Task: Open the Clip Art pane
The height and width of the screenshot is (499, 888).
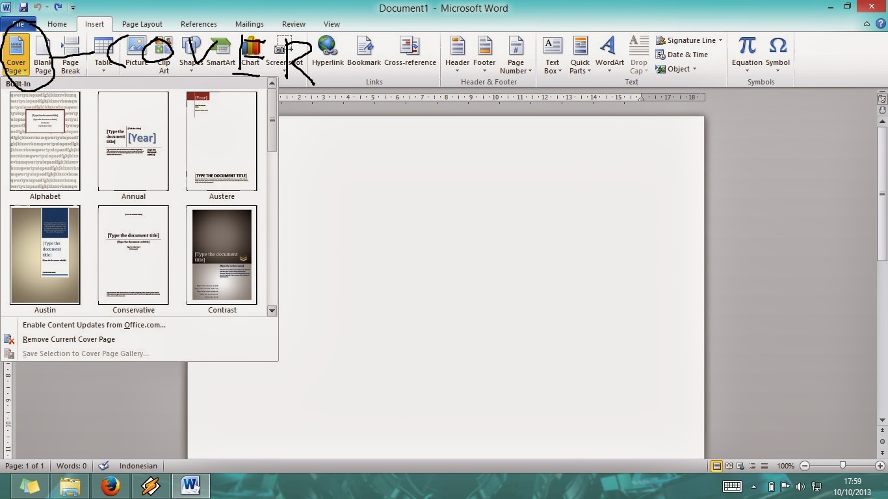Action: coord(164,55)
